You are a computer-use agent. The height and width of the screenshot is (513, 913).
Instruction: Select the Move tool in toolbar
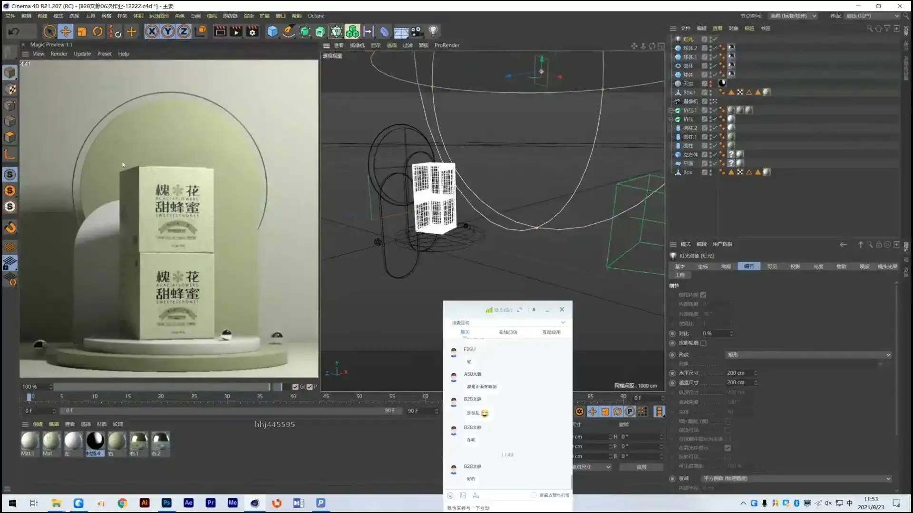[x=66, y=32]
